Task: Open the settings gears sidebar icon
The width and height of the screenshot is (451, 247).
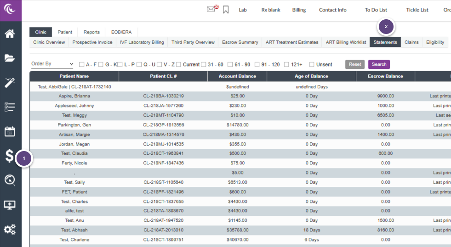Action: 10,230
